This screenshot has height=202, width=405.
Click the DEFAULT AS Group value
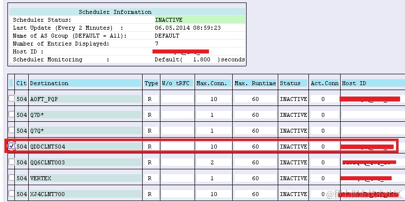pyautogui.click(x=167, y=36)
